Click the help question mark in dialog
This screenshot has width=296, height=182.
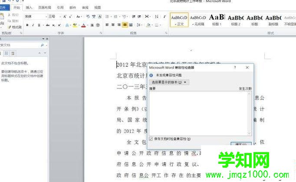(235, 68)
